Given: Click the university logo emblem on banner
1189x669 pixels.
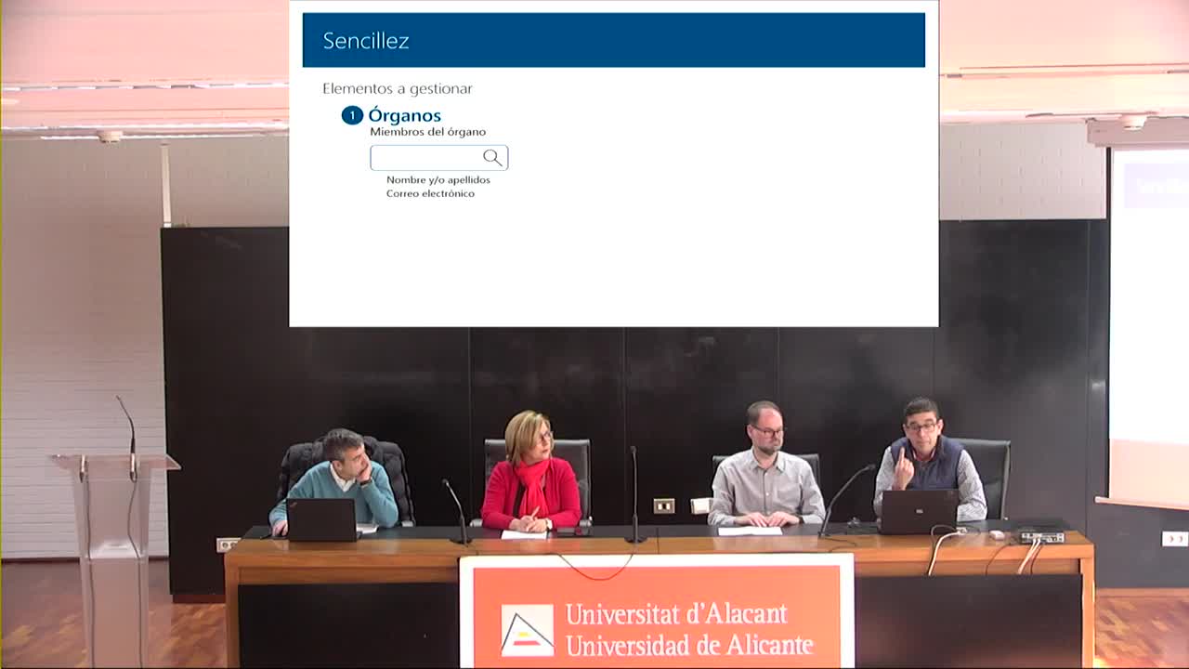Looking at the screenshot, I should pyautogui.click(x=527, y=629).
